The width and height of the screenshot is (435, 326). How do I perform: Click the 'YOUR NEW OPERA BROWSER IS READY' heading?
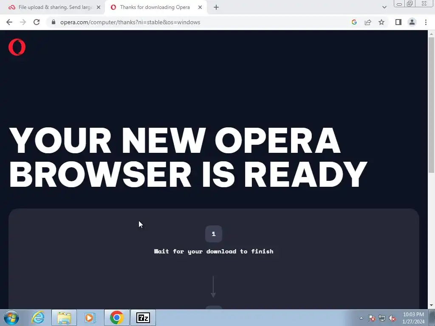pyautogui.click(x=188, y=157)
